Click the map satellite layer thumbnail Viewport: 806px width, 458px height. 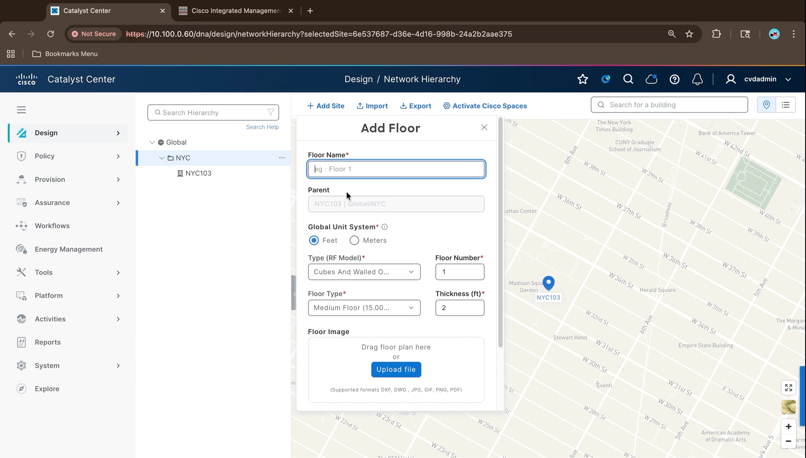[788, 407]
